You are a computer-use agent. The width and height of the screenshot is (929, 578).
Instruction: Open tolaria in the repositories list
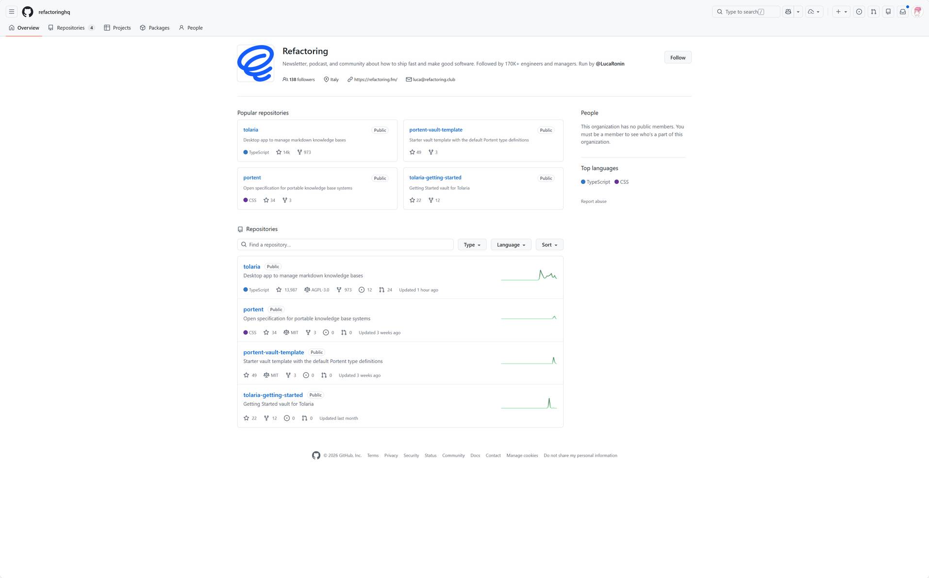click(x=251, y=266)
